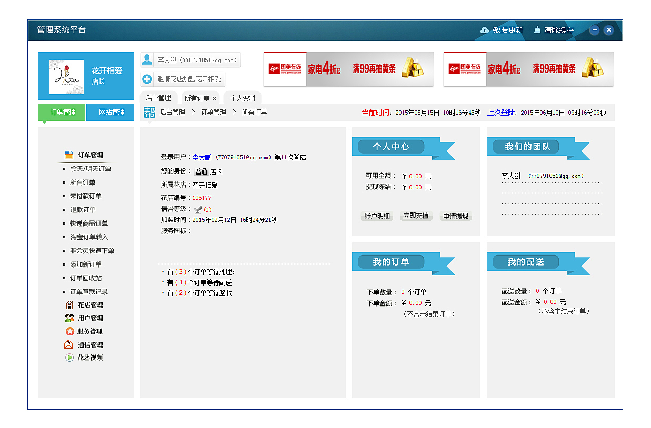Viewport: 651px width, 428px height.
Task: Switch to the 个人资料 tab
Action: [x=243, y=98]
